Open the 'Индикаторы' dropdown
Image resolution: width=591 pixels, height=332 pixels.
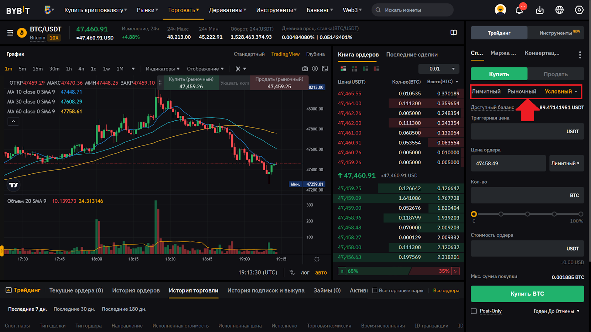tap(163, 69)
